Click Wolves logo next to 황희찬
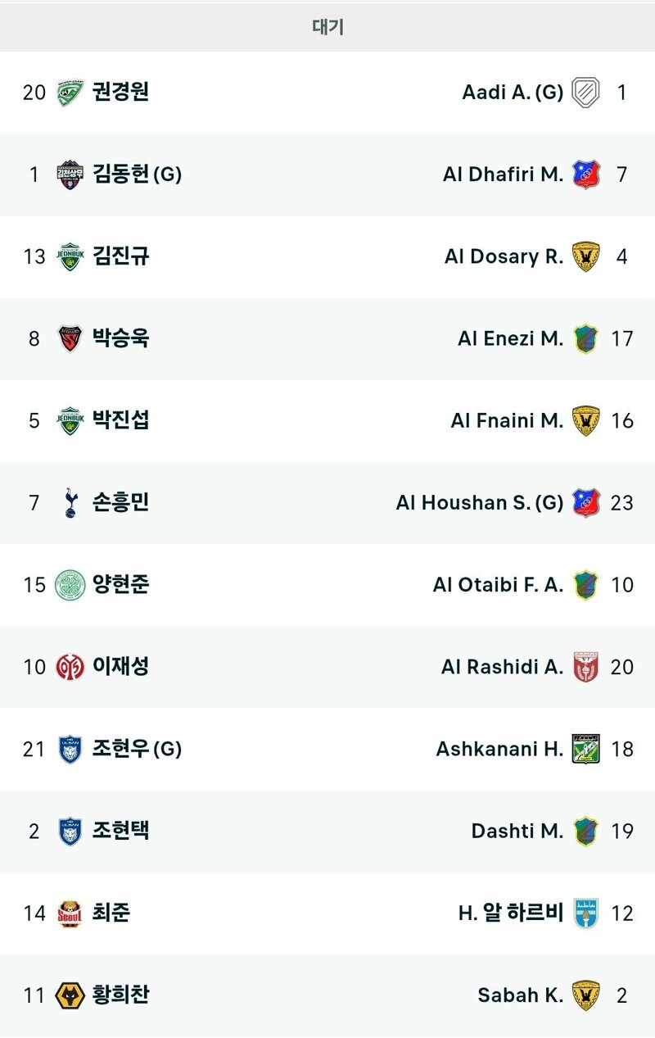The image size is (655, 1038). pos(70,995)
